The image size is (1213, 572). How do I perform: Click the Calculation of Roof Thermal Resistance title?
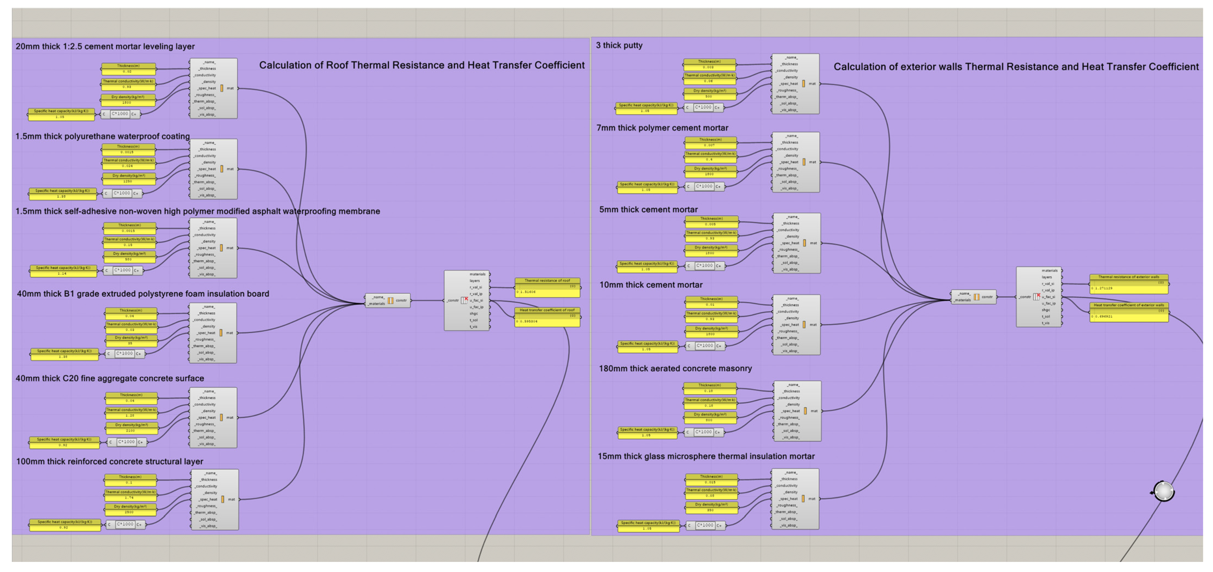(422, 65)
